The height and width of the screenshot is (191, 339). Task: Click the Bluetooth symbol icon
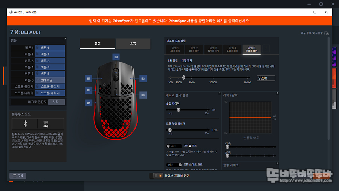(x=25, y=124)
